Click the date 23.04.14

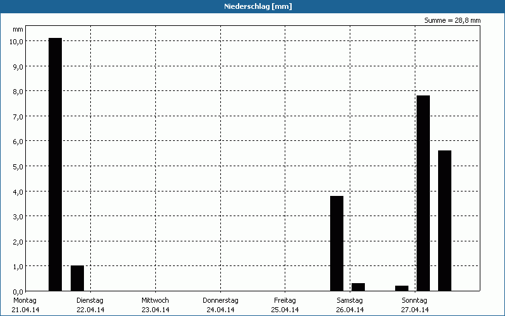[x=155, y=310]
